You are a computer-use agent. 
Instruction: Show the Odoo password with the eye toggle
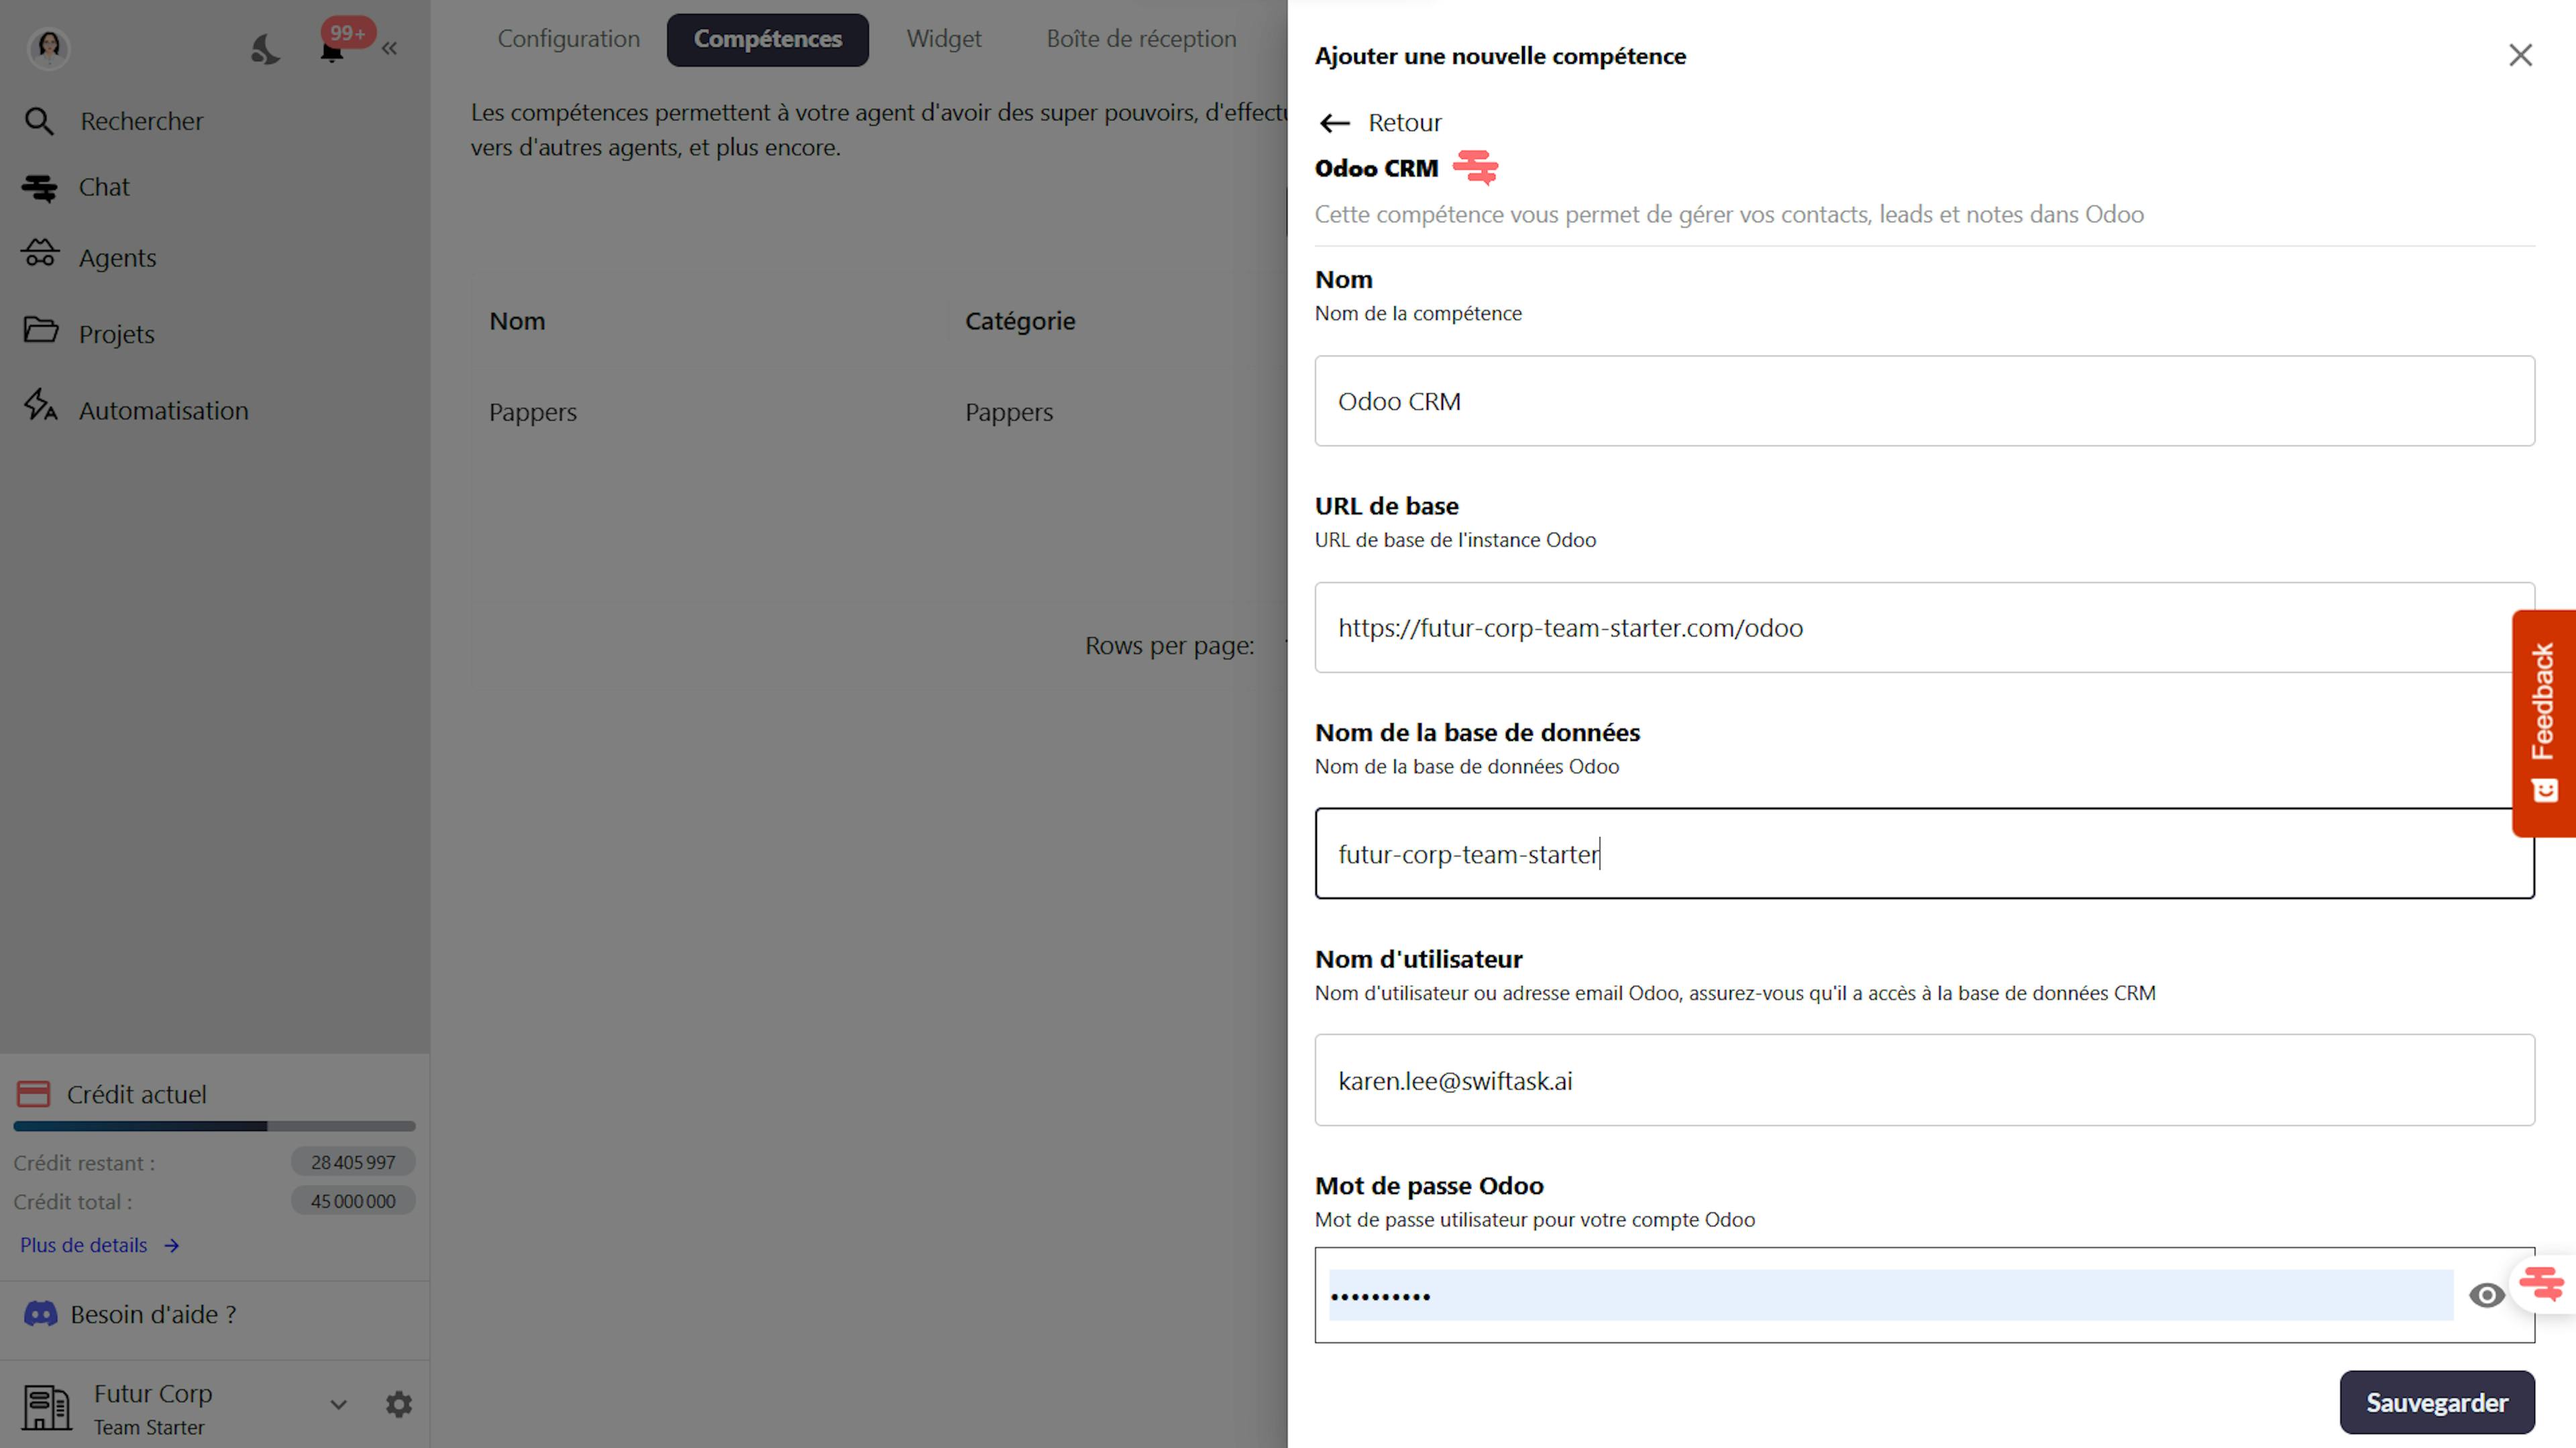(x=2487, y=1295)
